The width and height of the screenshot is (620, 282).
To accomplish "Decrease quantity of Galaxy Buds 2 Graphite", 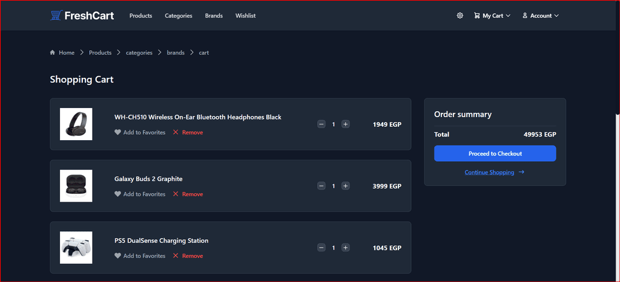I will coord(322,186).
